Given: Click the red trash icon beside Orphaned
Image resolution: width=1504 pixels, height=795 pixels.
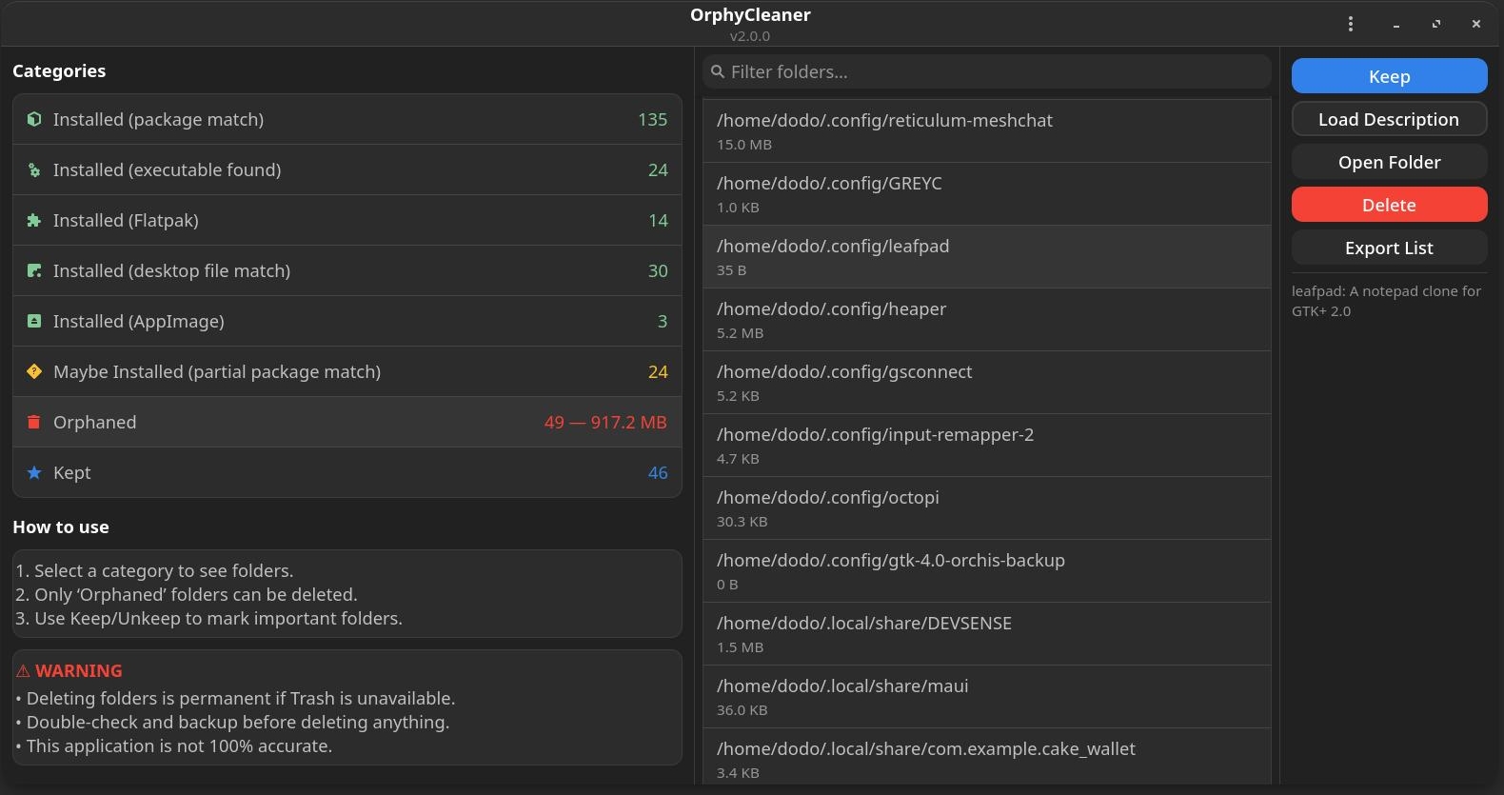Looking at the screenshot, I should [x=34, y=422].
